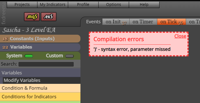This screenshot has height=103, width=200.
Task: Open the Condition & Formula category
Action: pos(40,88)
